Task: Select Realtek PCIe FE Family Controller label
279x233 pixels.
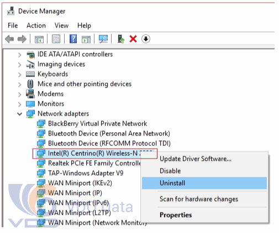Action: 94,163
